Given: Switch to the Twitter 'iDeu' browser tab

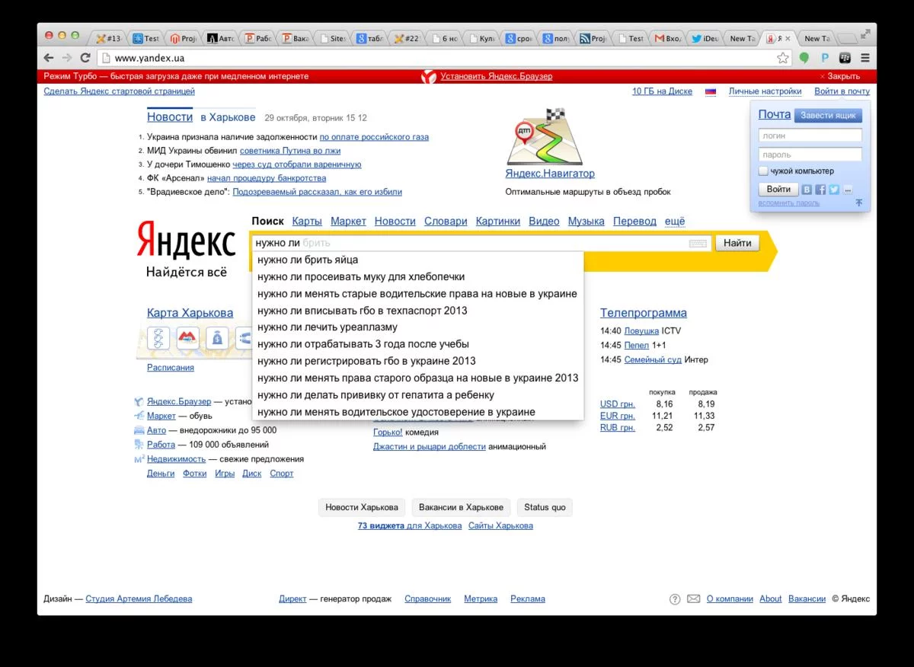Looking at the screenshot, I should pos(705,38).
